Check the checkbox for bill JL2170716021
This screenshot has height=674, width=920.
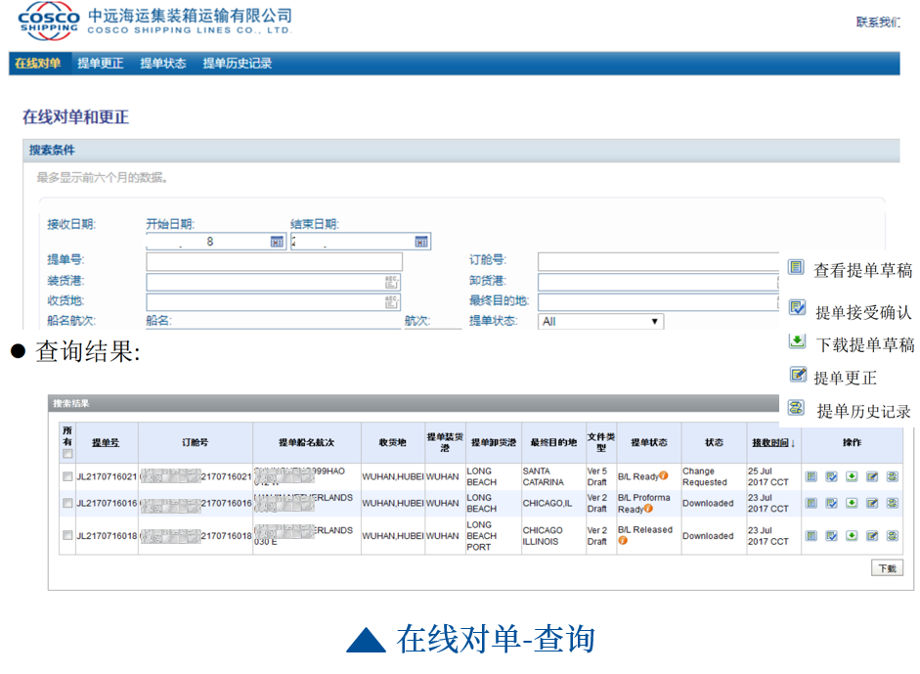(x=66, y=476)
